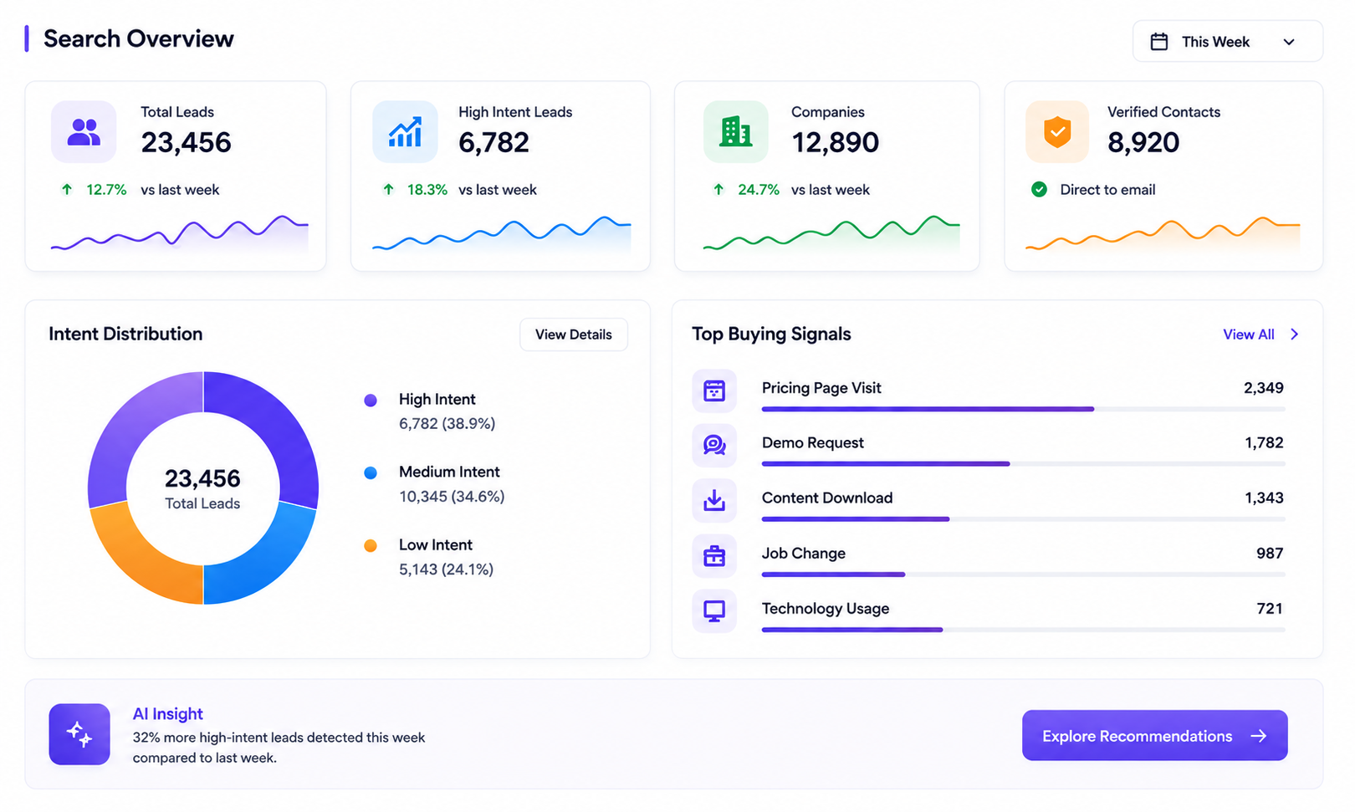Click the Technology Usage count 721
Image resolution: width=1355 pixels, height=812 pixels.
1270,609
